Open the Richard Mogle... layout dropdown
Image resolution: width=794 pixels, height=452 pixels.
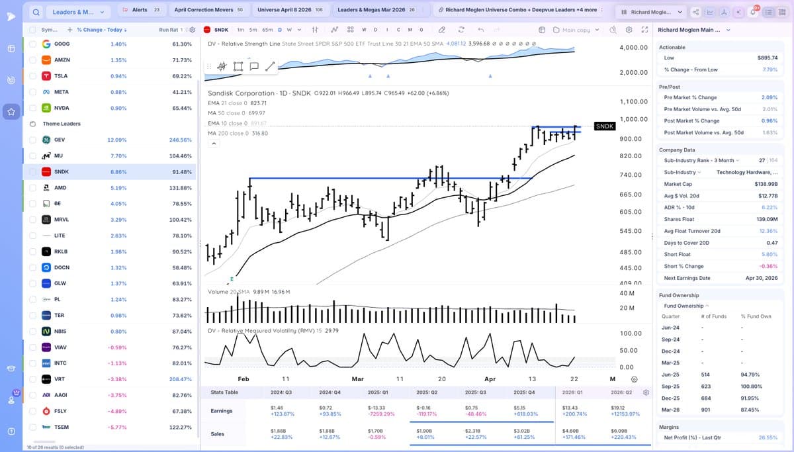click(651, 12)
